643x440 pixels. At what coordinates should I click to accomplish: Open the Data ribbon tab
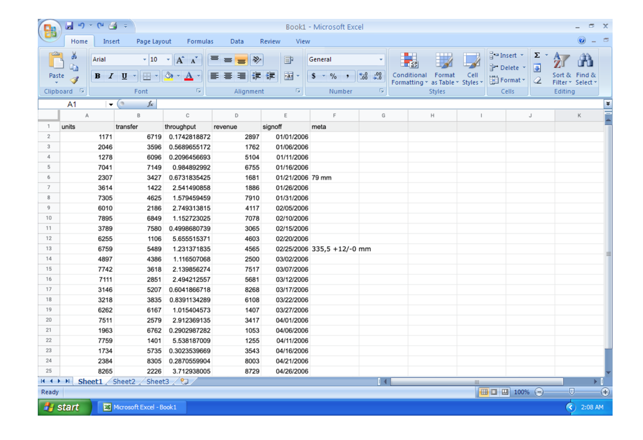pyautogui.click(x=237, y=41)
